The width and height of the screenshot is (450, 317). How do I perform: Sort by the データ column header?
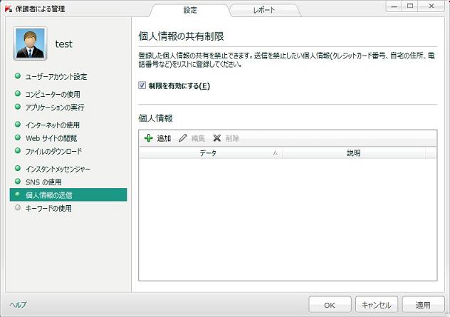[x=211, y=153]
